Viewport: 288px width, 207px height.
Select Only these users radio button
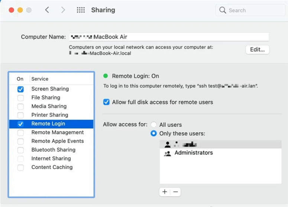[x=153, y=133]
